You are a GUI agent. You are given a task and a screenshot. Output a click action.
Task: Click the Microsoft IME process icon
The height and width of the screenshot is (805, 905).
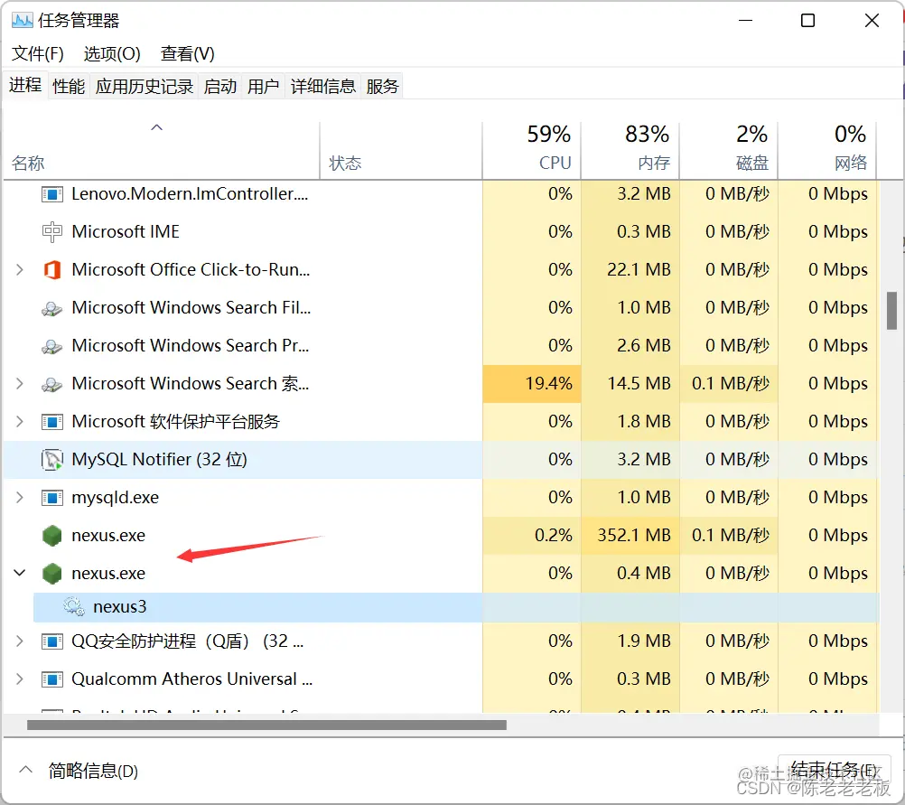pos(52,232)
